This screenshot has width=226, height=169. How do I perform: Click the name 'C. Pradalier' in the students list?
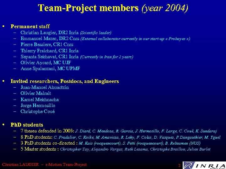pyautogui.click(x=65, y=137)
